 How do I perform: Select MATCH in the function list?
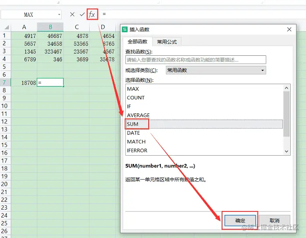point(204,142)
